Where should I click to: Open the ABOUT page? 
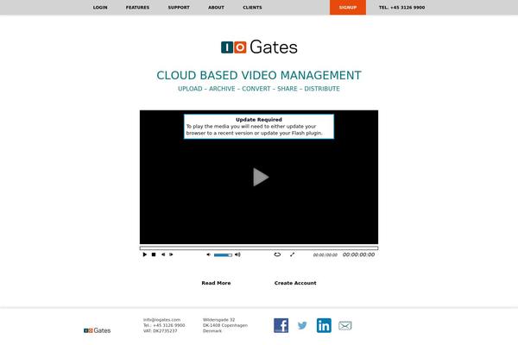(216, 7)
